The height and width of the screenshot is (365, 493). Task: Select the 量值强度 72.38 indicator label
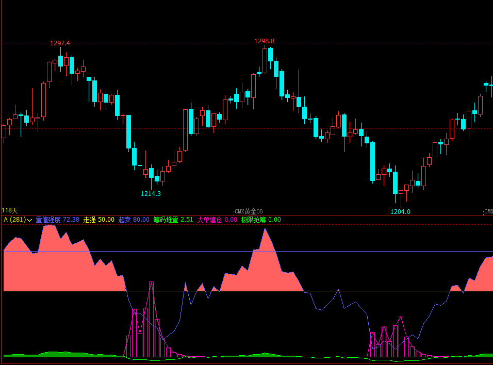58,220
